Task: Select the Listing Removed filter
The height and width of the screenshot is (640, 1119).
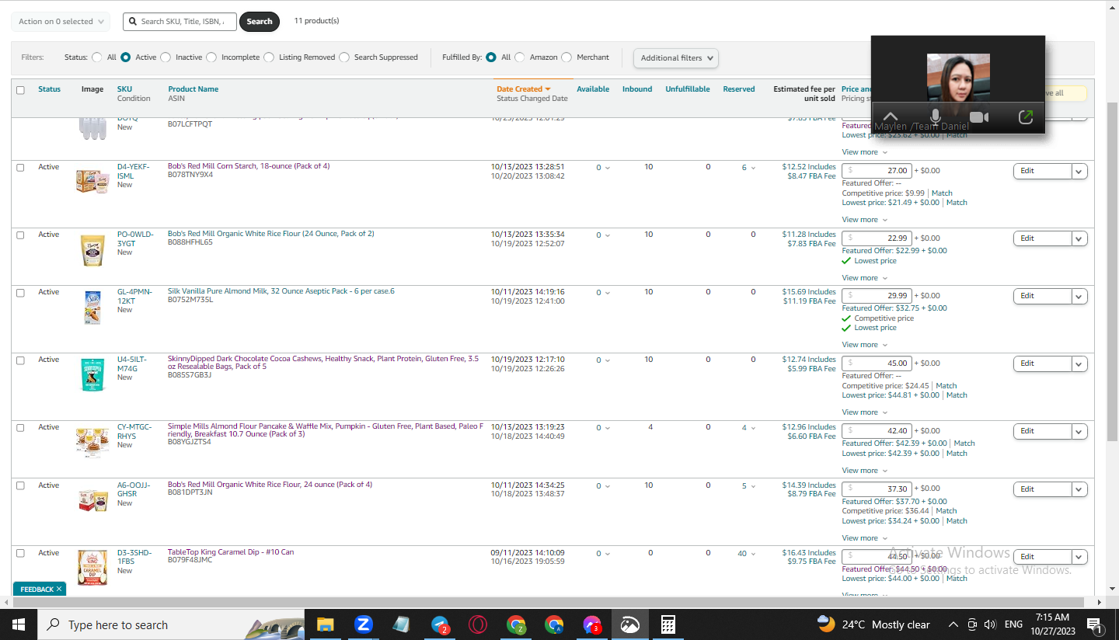Action: tap(269, 57)
